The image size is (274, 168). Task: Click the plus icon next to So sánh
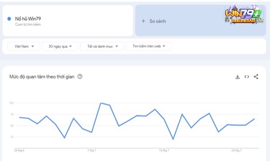coord(144,21)
